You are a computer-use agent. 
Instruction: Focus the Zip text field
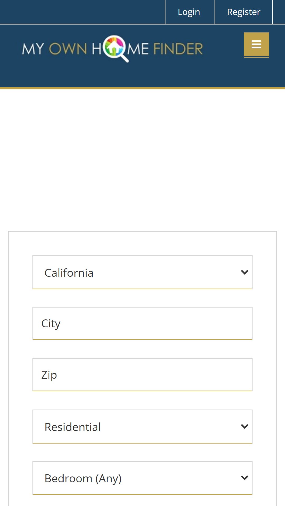(x=142, y=375)
